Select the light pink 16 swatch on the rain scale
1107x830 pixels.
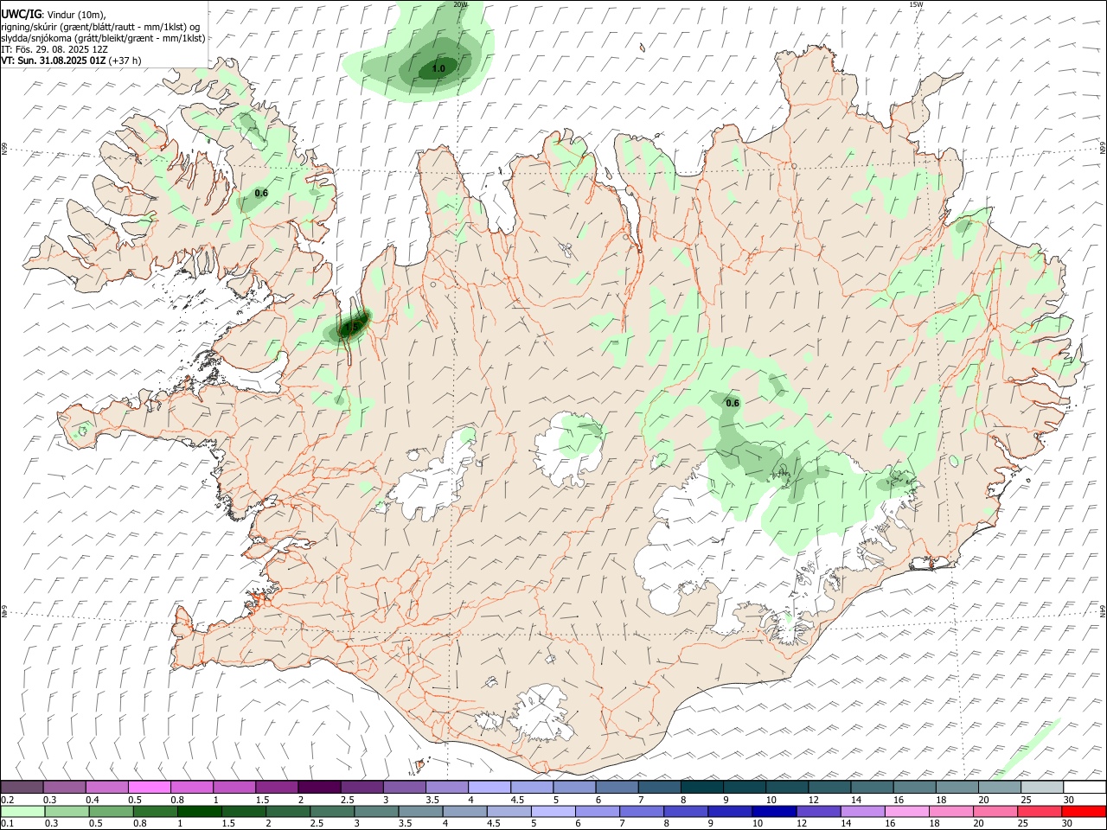click(x=907, y=811)
